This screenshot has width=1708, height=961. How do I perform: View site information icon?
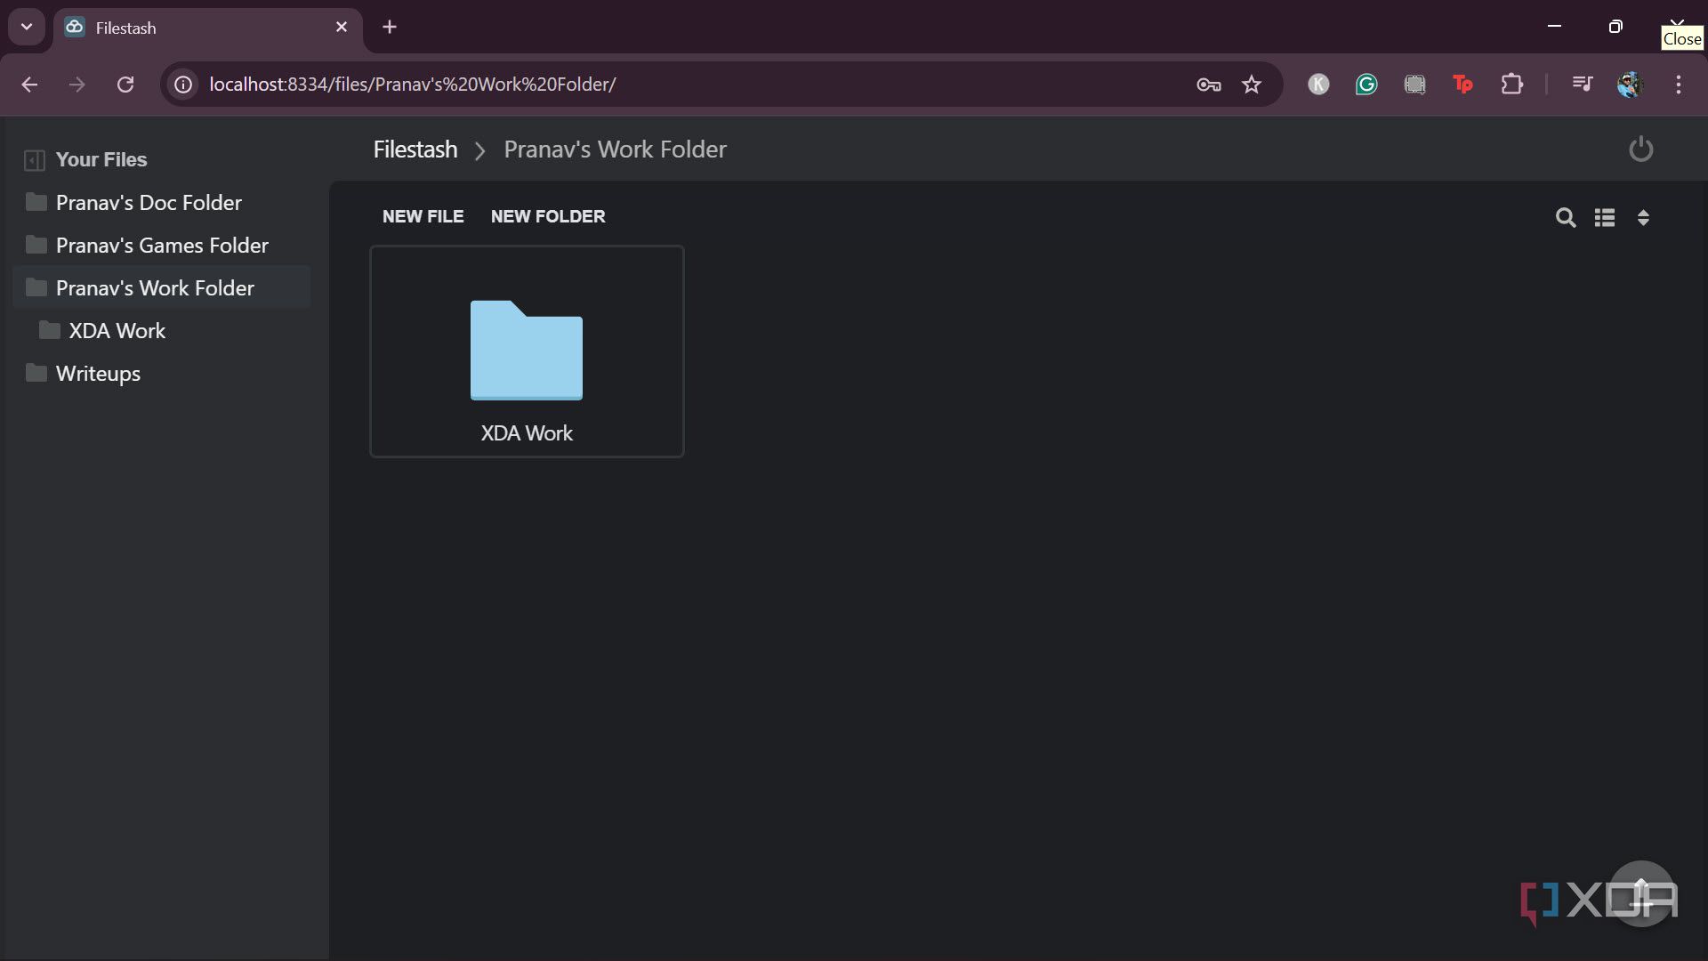click(x=183, y=85)
